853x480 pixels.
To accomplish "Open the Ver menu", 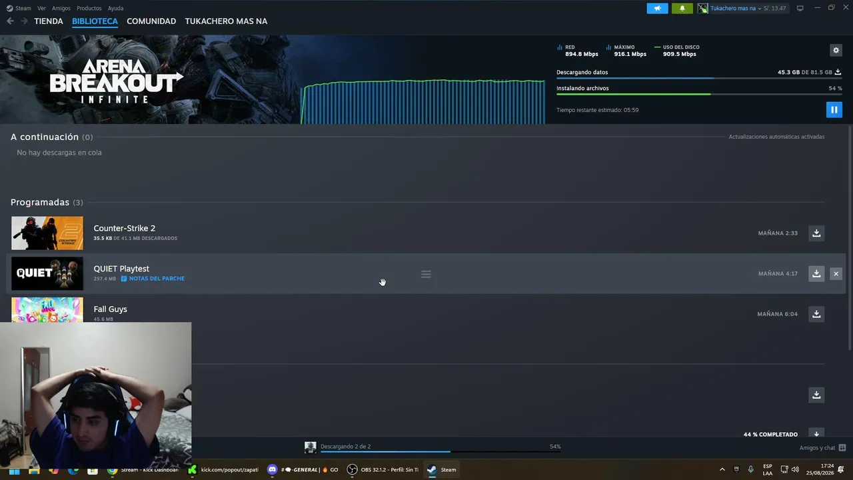I will [x=41, y=8].
